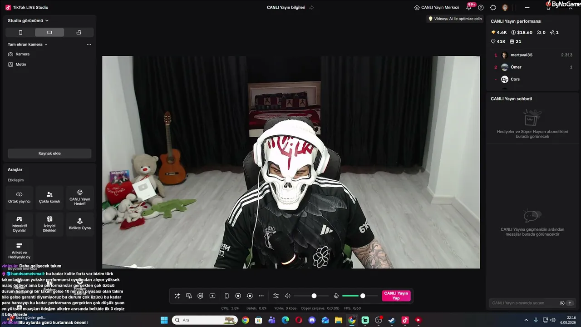
Task: Open Google Chrome from the taskbar
Action: click(x=245, y=320)
